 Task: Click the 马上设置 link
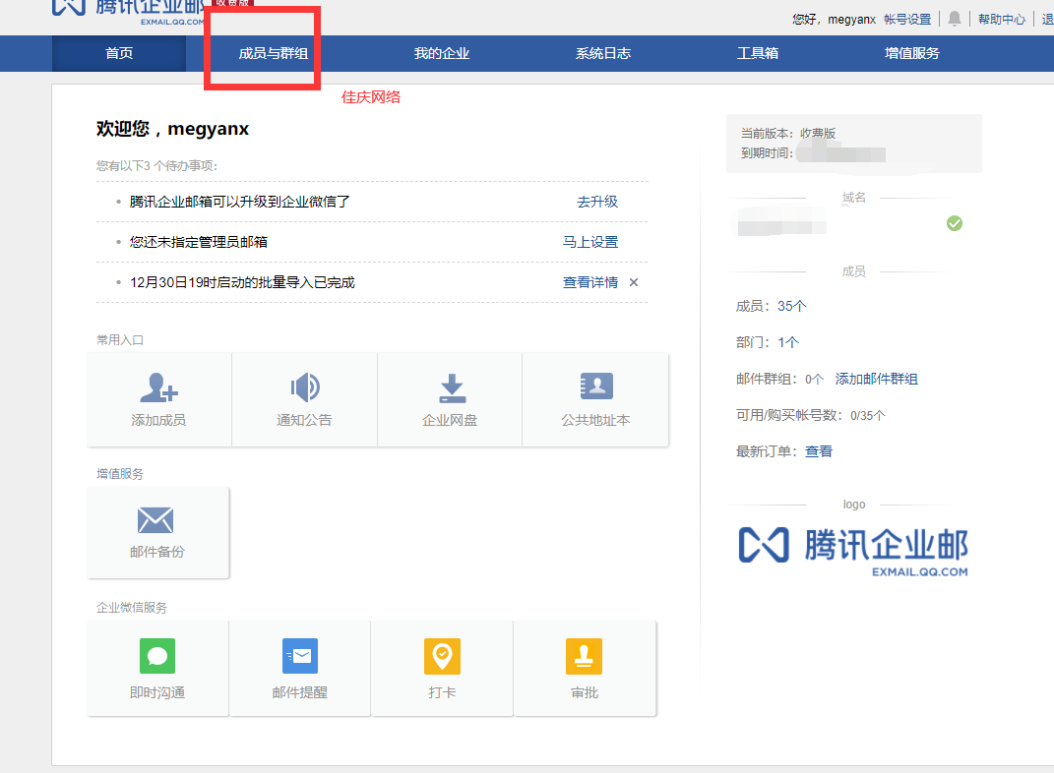tap(590, 242)
